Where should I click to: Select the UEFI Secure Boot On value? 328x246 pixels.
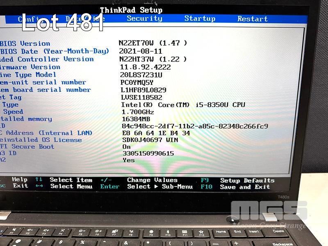[x=126, y=147]
